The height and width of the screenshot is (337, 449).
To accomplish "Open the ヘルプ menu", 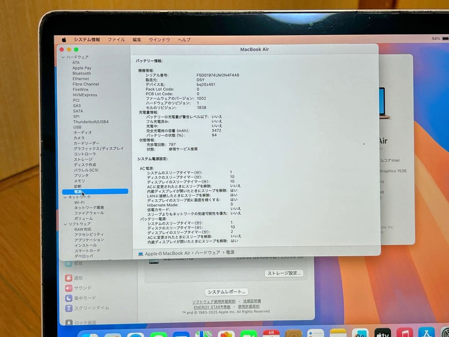I will [184, 40].
